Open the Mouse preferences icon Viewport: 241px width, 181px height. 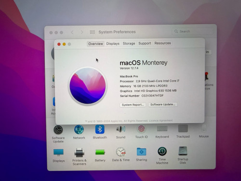coord(204,128)
